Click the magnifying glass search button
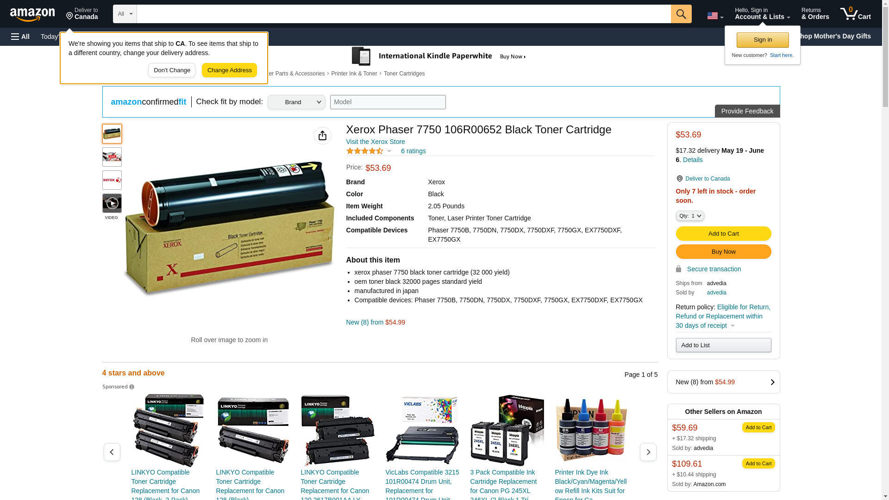This screenshot has height=500, width=889. tap(681, 14)
